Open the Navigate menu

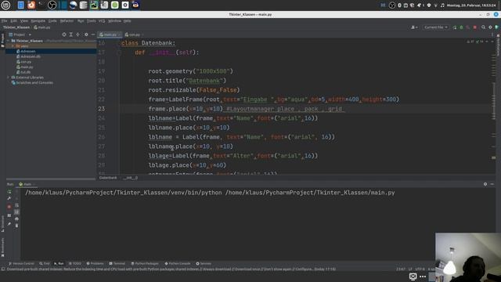pos(38,21)
